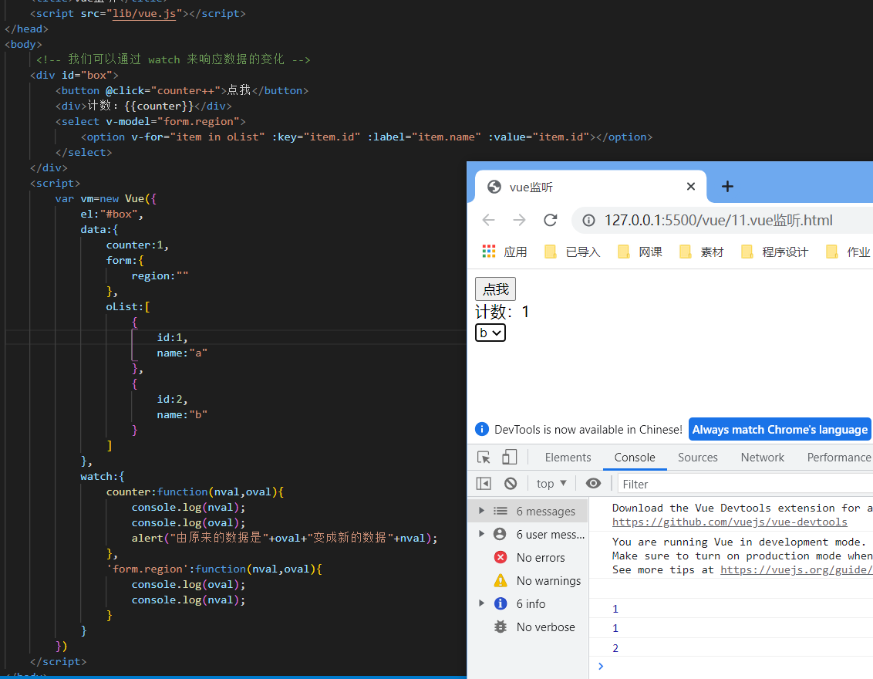The width and height of the screenshot is (873, 679).
Task: Select the No warnings filter row
Action: click(x=528, y=581)
